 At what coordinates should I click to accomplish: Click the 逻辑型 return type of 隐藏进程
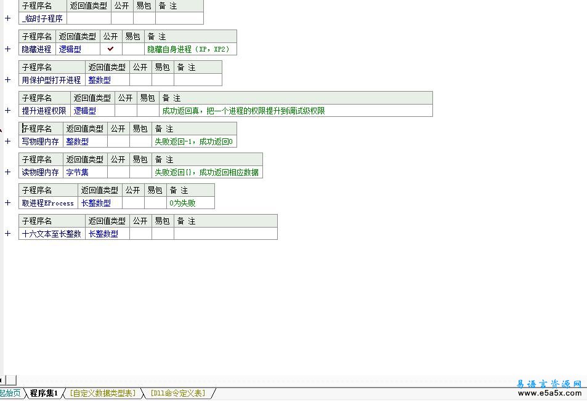tap(78, 49)
